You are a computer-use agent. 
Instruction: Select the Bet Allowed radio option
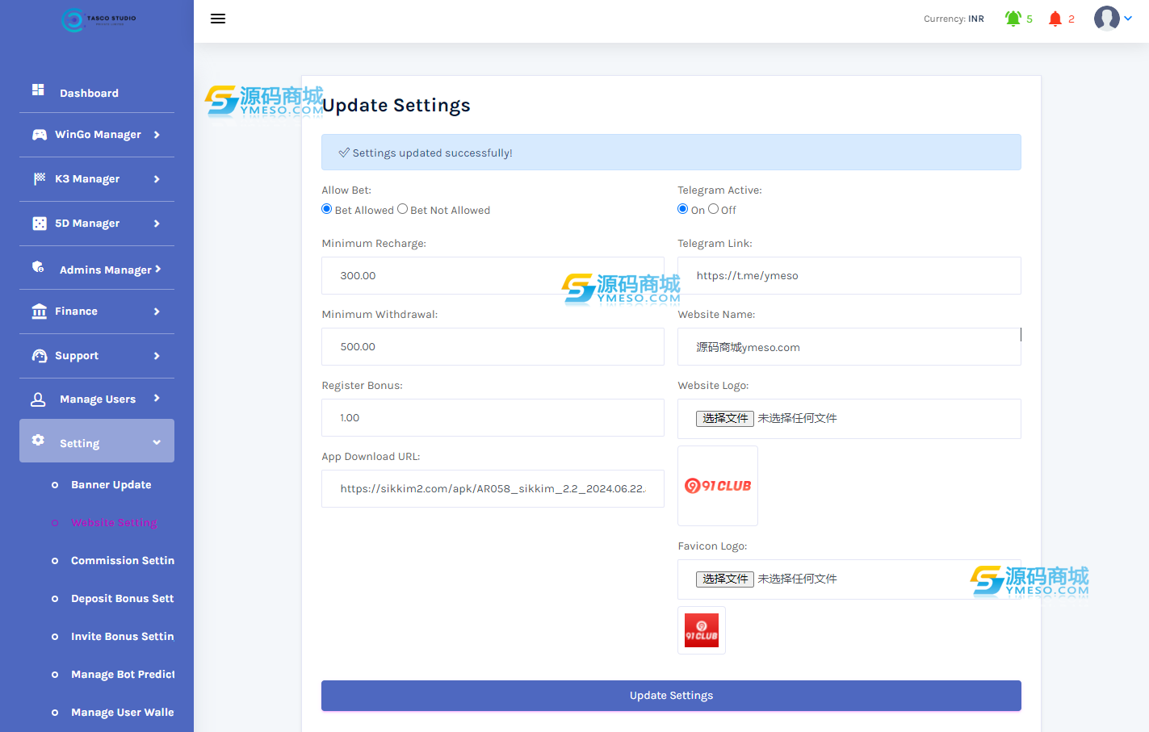[327, 209]
